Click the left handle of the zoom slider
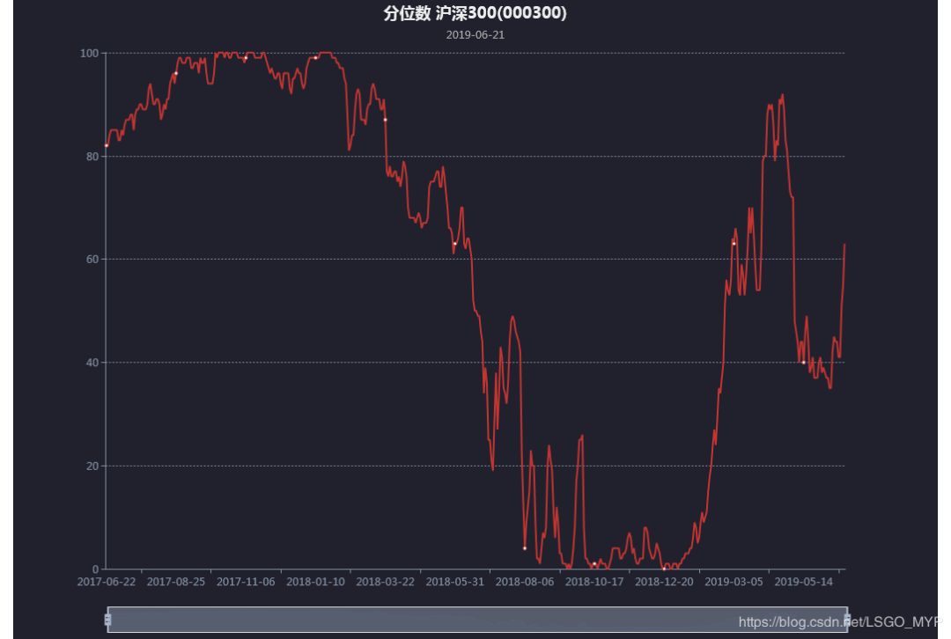Screen dimensions: 951x639 (x=108, y=619)
